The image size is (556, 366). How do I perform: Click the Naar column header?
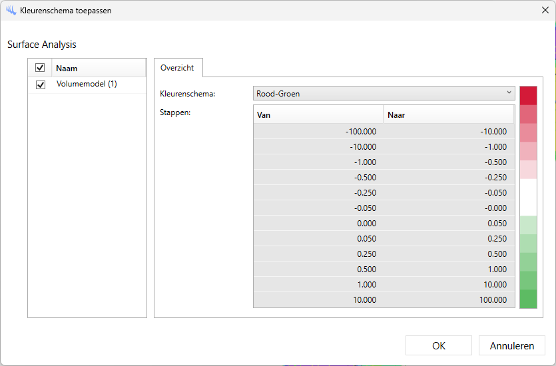(448, 115)
